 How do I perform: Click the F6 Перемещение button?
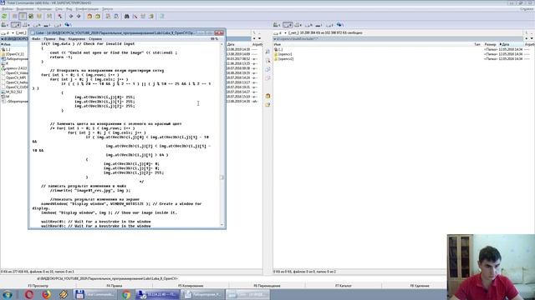point(267,286)
